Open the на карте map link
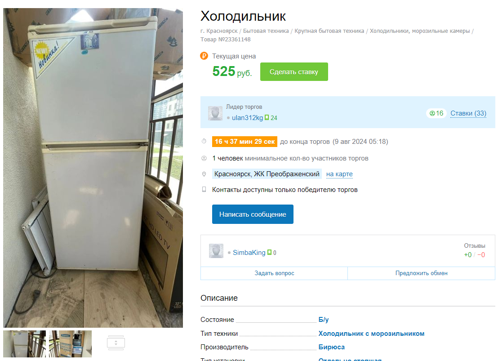The height and width of the screenshot is (361, 498). click(x=339, y=174)
